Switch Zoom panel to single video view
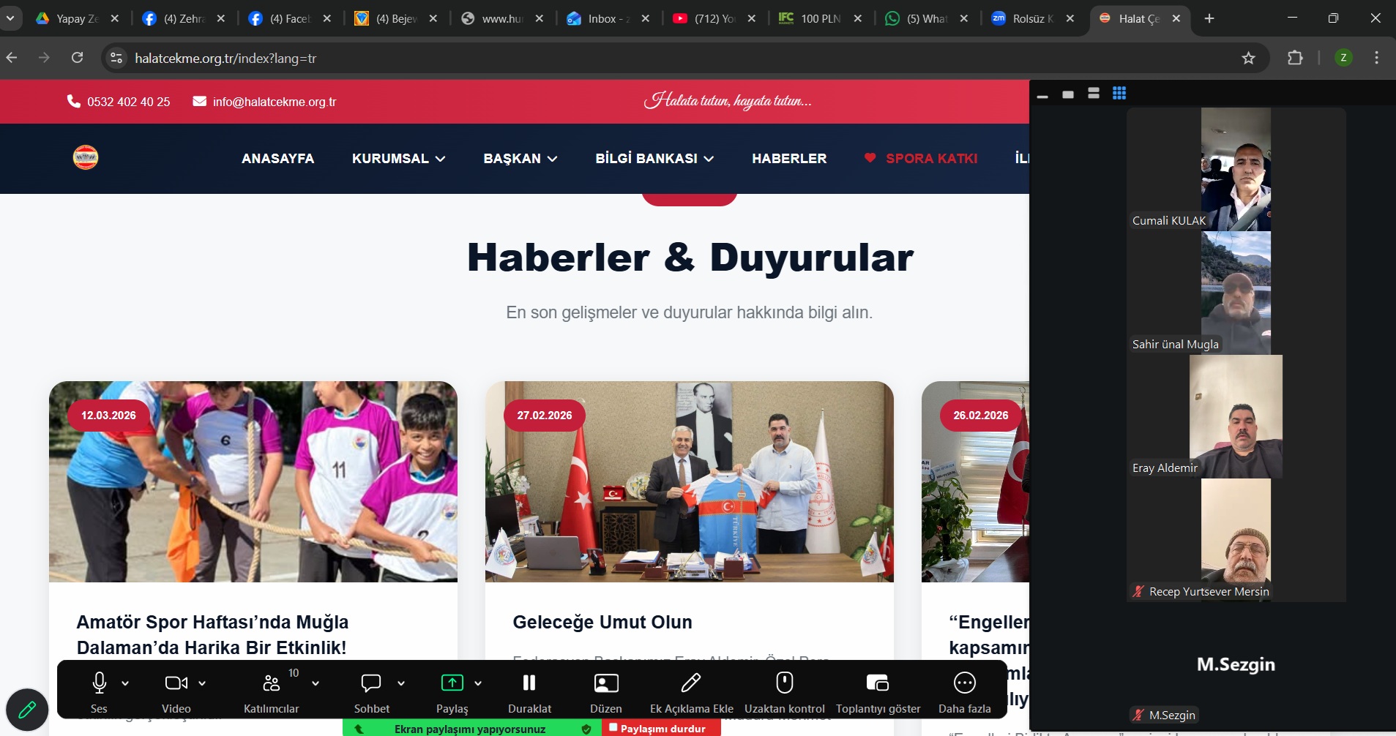 [1068, 94]
